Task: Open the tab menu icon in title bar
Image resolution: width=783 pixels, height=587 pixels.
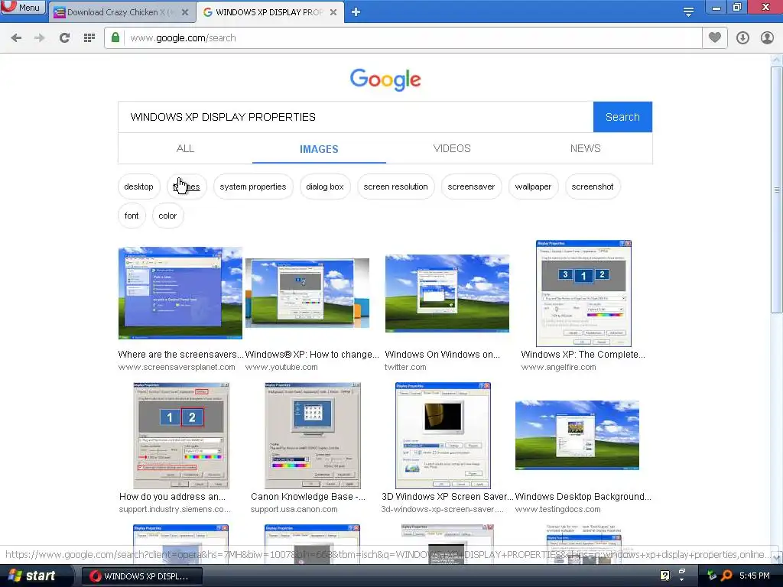Action: (688, 12)
